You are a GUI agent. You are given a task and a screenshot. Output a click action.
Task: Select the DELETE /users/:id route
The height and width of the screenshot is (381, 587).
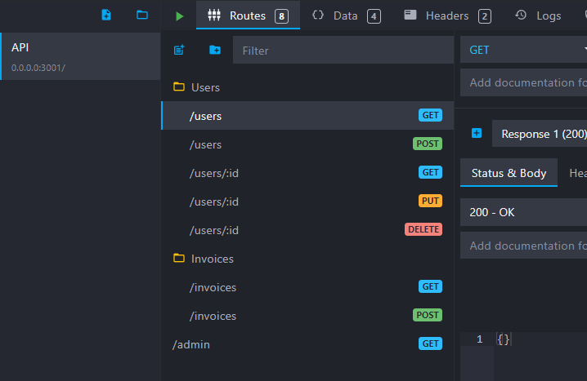(307, 230)
